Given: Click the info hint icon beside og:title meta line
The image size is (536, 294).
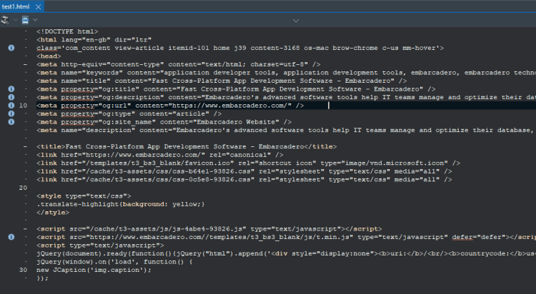Looking at the screenshot, I should (11, 89).
